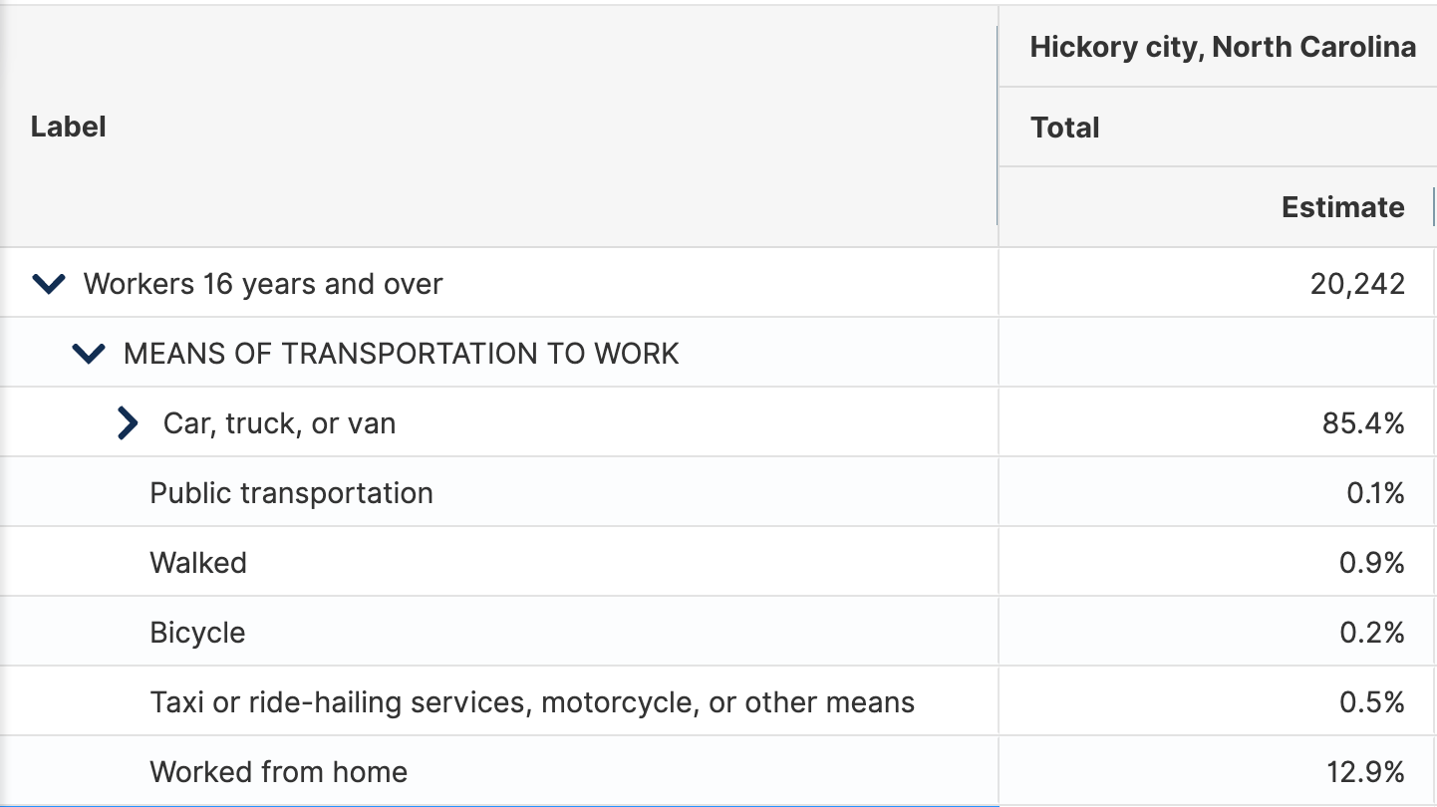Click the Estimate column header

1343,207
